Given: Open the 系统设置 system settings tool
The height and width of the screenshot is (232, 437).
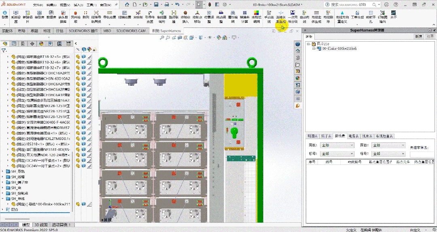Looking at the screenshot, I should pos(16,17).
